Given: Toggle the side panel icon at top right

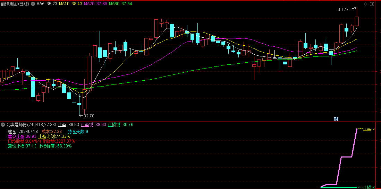Looking at the screenshot, I should pos(372,4).
